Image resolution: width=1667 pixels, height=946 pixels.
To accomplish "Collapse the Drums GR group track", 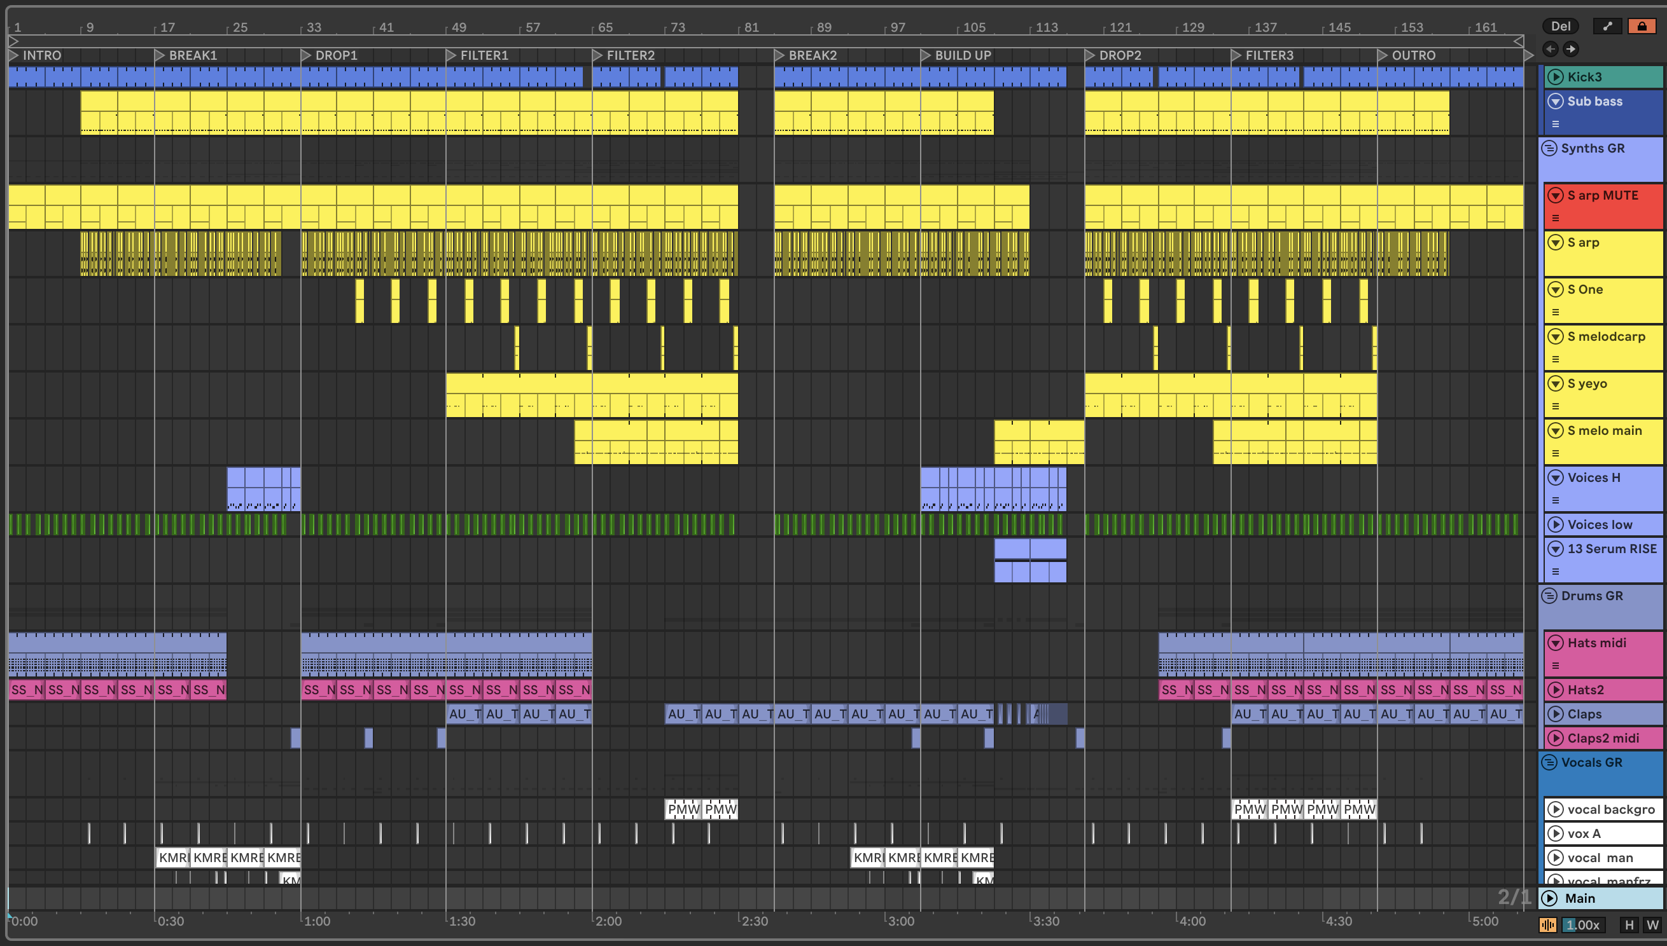I will pyautogui.click(x=1550, y=596).
